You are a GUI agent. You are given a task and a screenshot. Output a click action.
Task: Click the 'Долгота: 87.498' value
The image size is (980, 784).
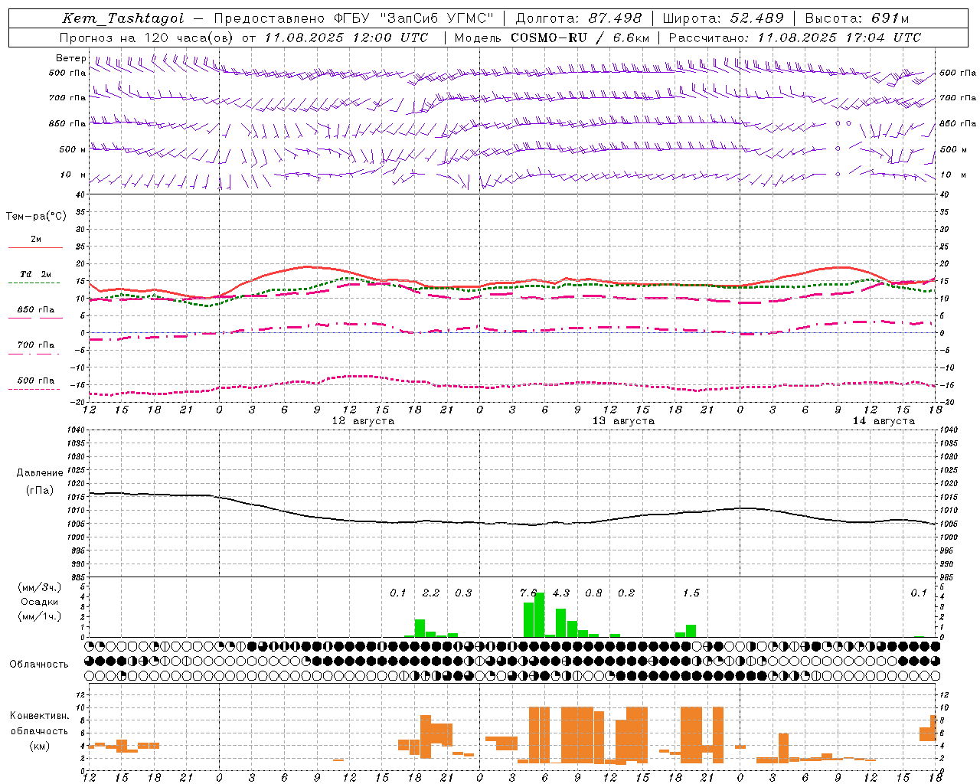(580, 18)
